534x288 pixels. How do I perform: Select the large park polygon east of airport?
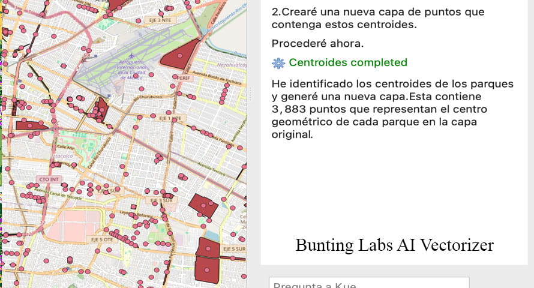(x=179, y=55)
